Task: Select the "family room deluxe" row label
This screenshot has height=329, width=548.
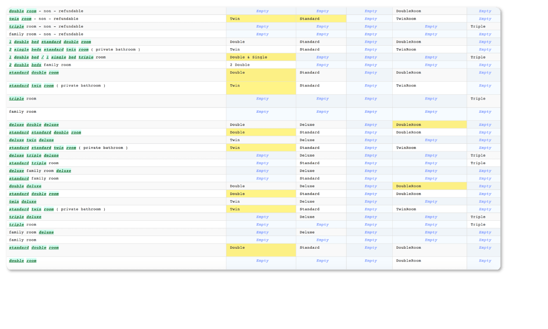Action: 32,232
